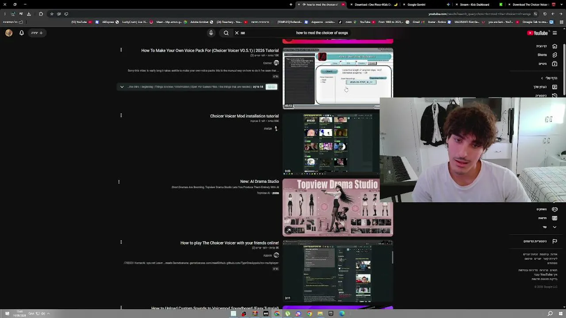Bookmark this page with the star icon
Screen dimensions: 566x318
(52, 14)
